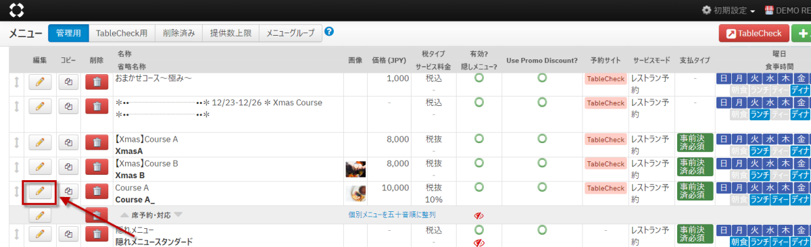Grab the reorder handle of 【Xmas】Course B row
This screenshot has height=247, width=811.
(18, 167)
